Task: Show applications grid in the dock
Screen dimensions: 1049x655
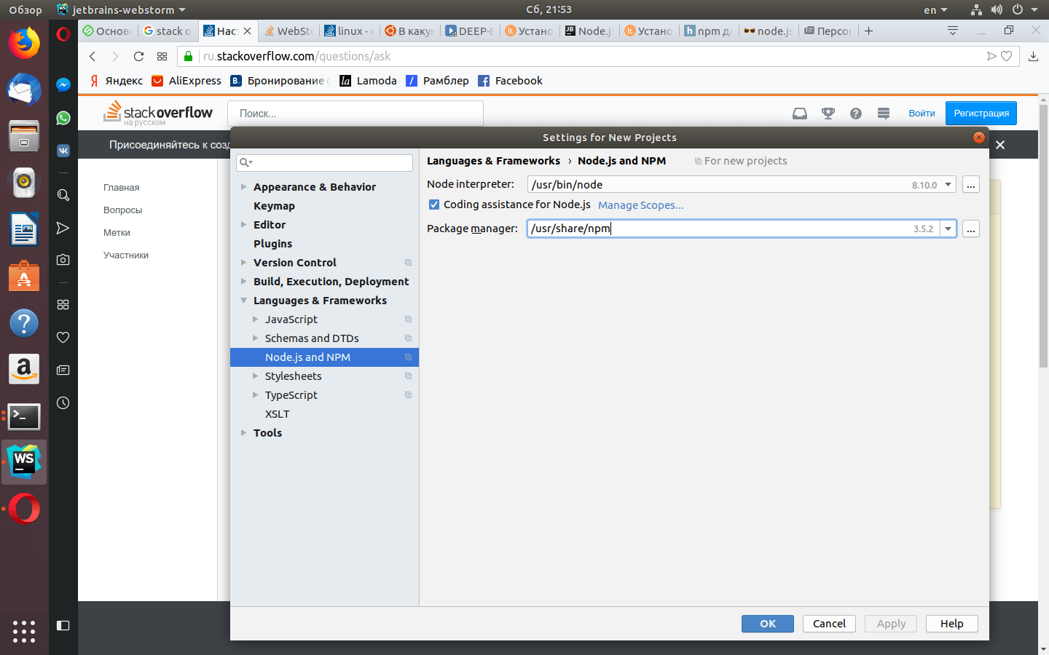Action: [x=24, y=631]
